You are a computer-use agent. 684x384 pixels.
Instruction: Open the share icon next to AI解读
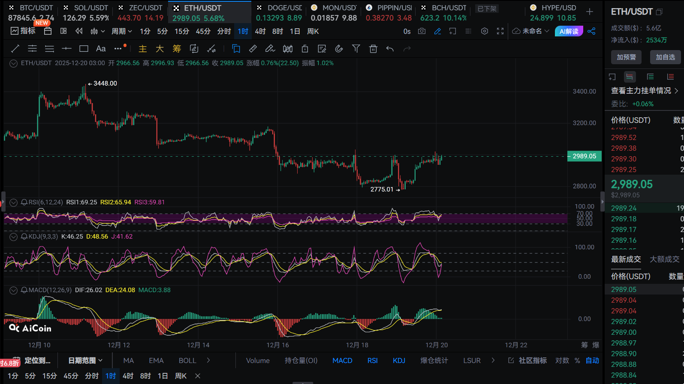click(x=591, y=31)
